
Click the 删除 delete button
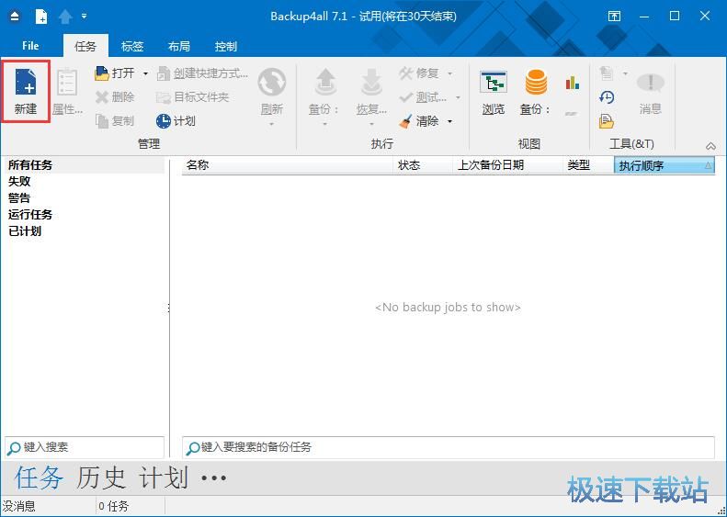click(114, 97)
